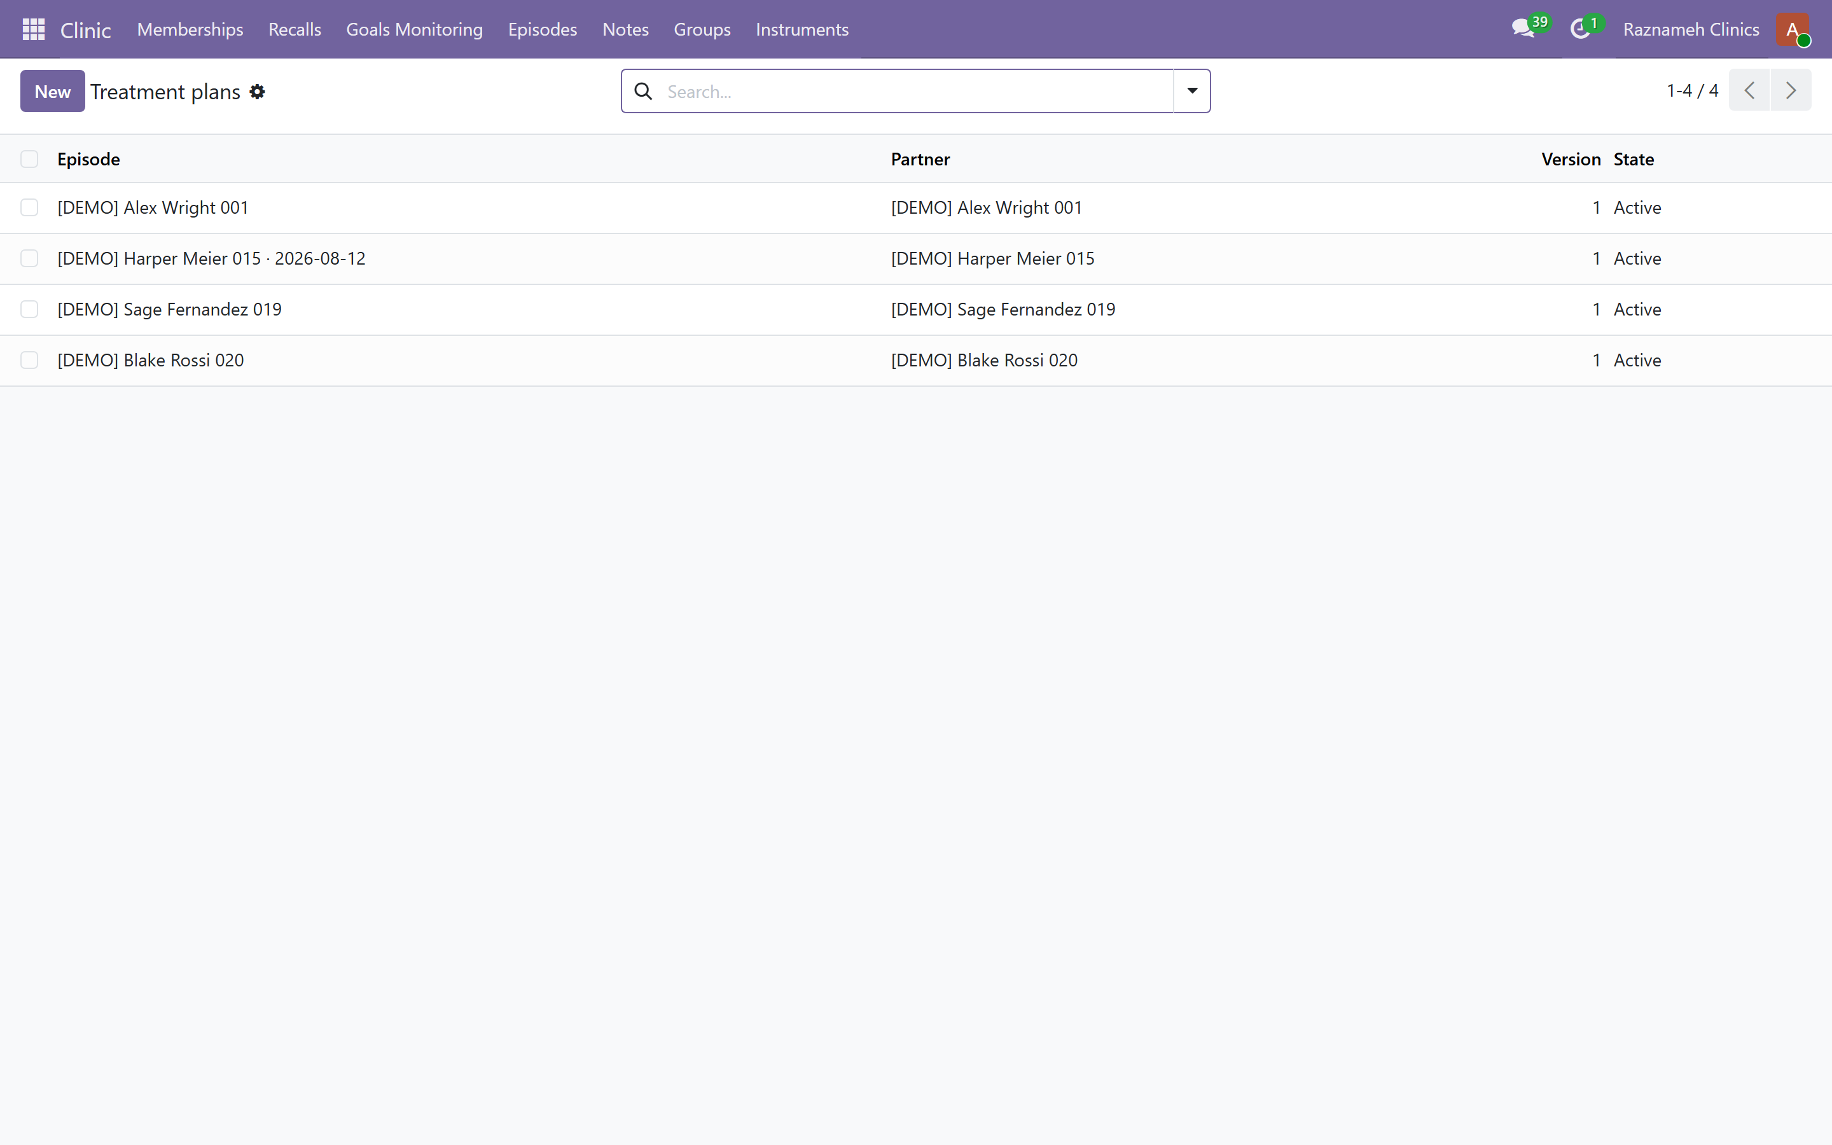Click partner cell [DEMO] Alex Wright 001
The height and width of the screenshot is (1145, 1832).
pyautogui.click(x=987, y=207)
